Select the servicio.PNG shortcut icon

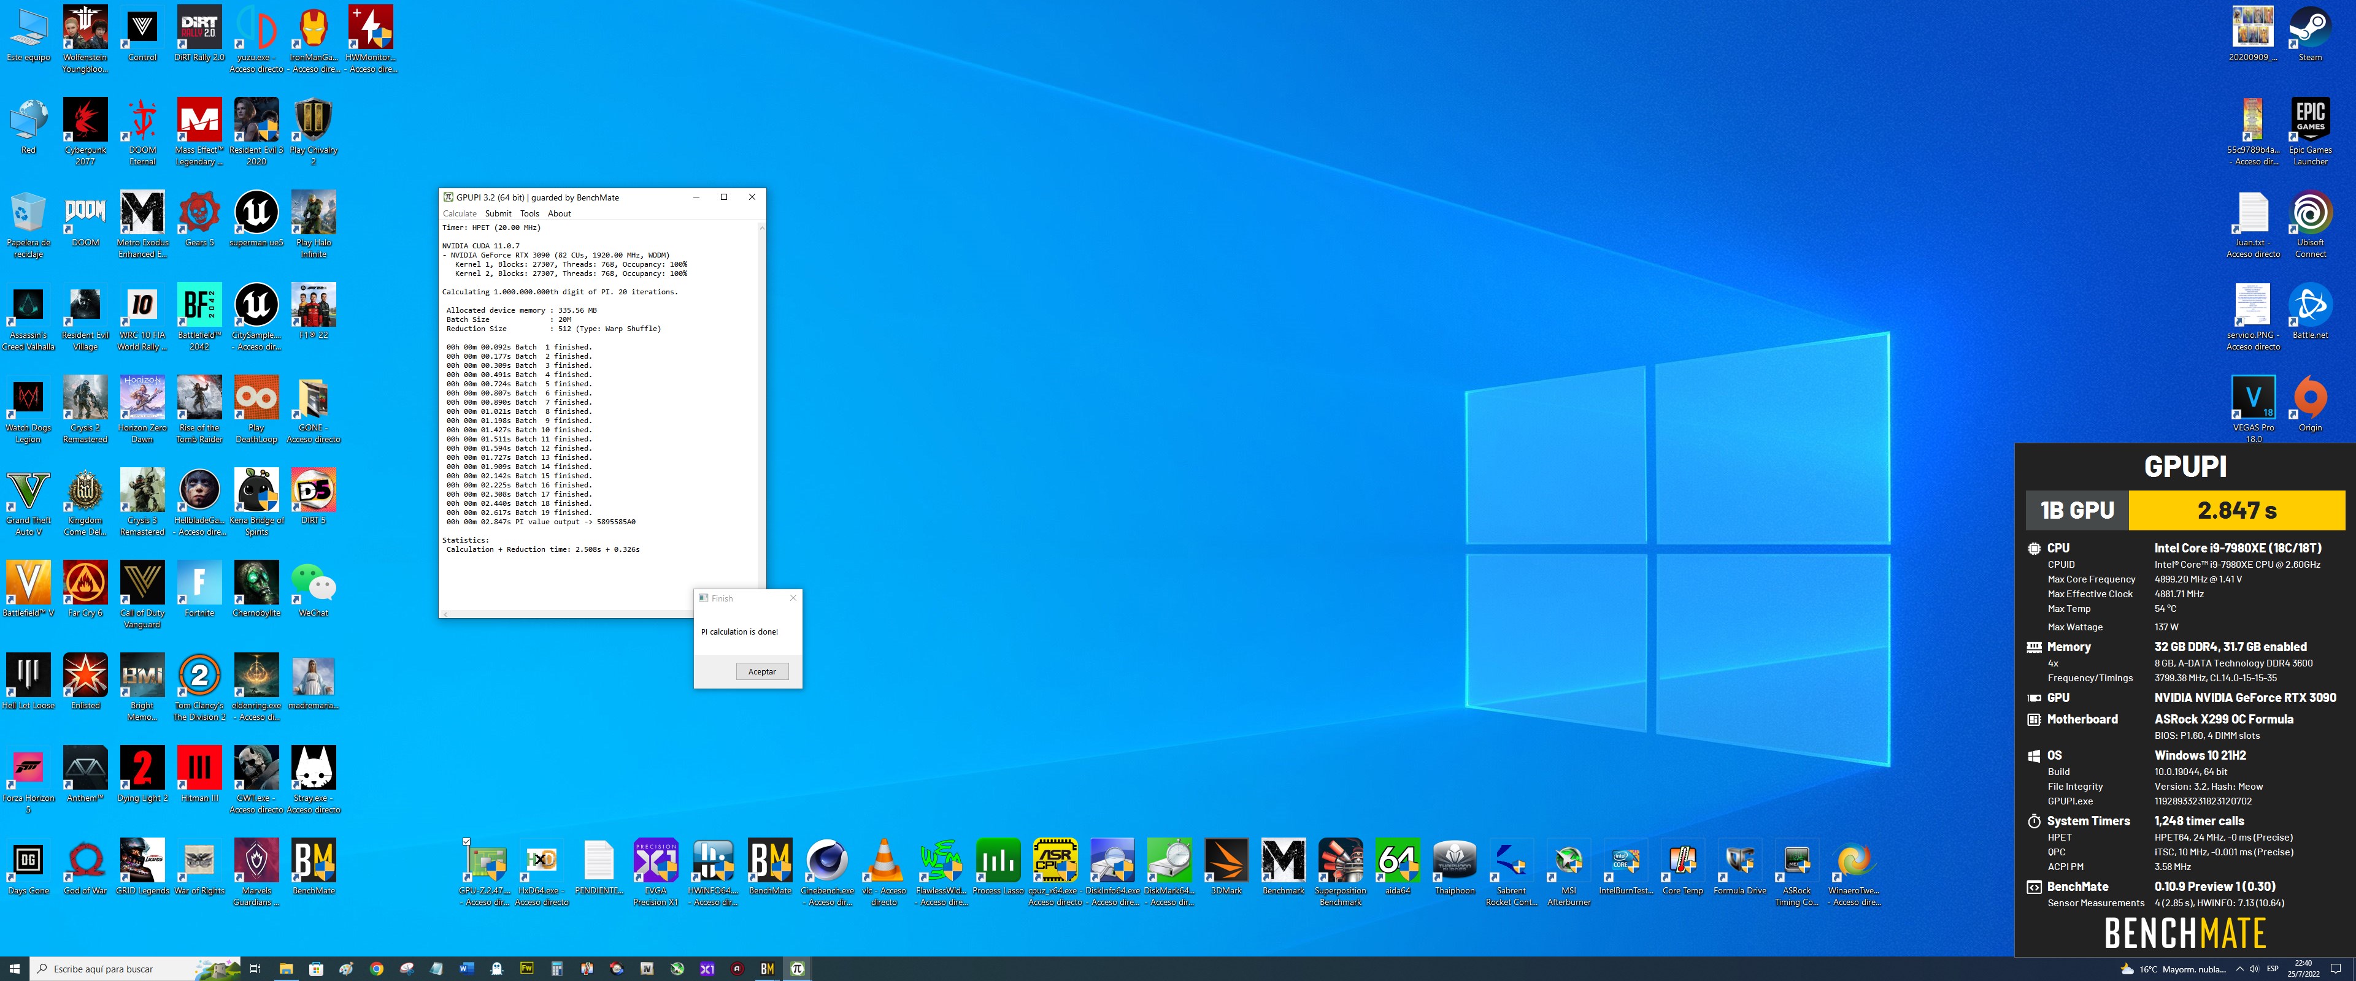(x=2253, y=317)
